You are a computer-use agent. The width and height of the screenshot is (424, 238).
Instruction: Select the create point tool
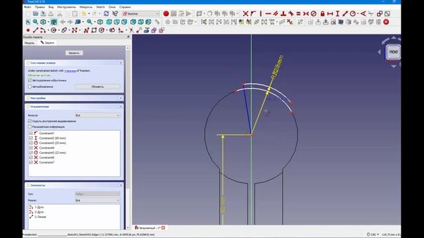tap(28, 30)
